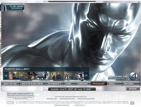Switch to the Mobile tab
141x107 pixels.
point(114,83)
